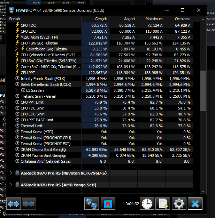Click the 113.000 A maximum value of CPU EDC
This screenshot has width=215, height=218.
[154, 31]
